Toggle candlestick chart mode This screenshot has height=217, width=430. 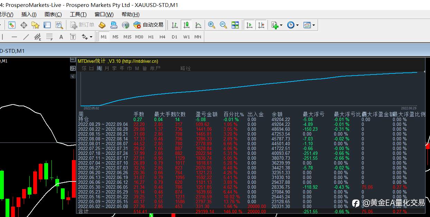click(186, 25)
